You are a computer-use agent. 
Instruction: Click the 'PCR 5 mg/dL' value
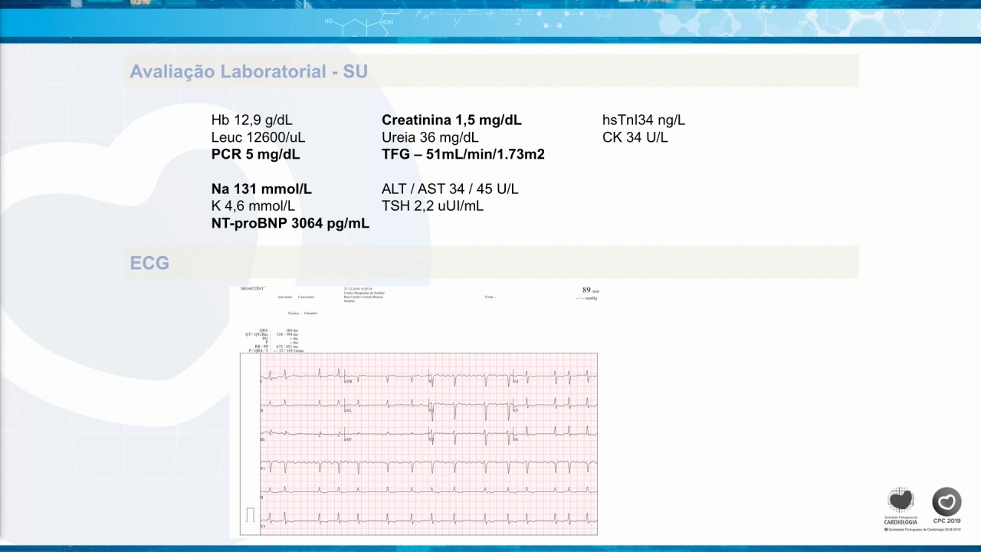(255, 154)
